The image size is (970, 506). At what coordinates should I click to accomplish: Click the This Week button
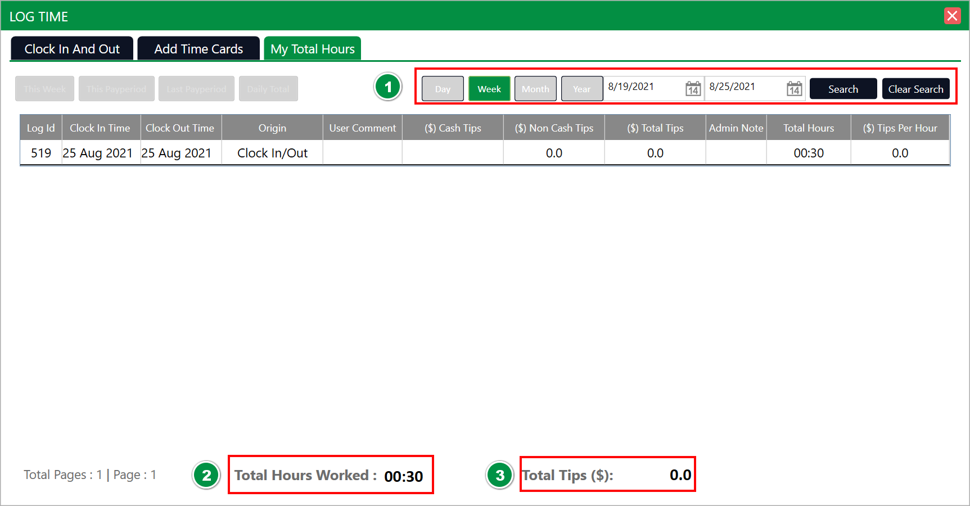44,89
